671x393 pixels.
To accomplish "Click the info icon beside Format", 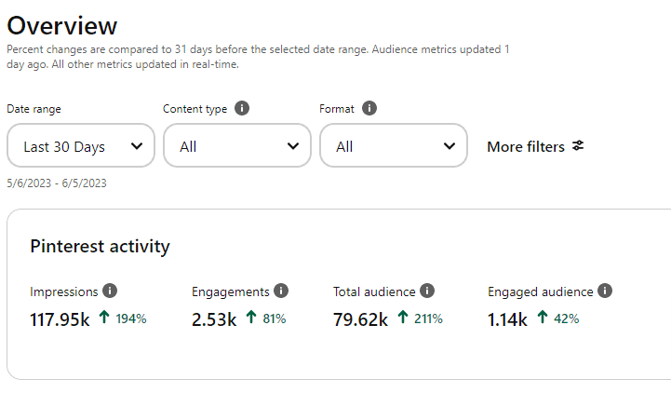I will click(x=369, y=109).
